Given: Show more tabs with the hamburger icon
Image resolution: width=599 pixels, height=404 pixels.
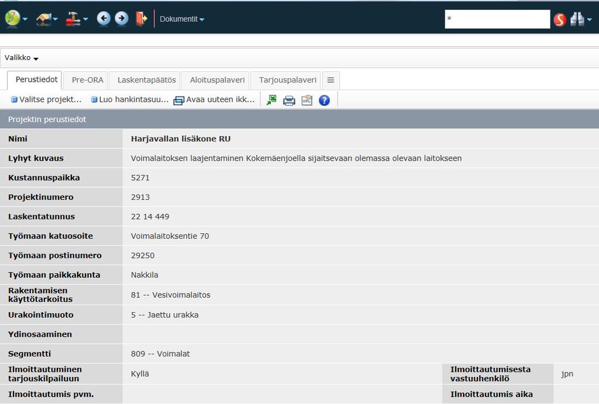Looking at the screenshot, I should point(331,80).
